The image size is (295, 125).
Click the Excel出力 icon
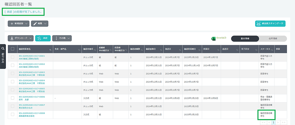tap(213, 38)
